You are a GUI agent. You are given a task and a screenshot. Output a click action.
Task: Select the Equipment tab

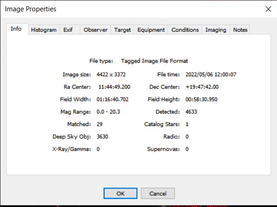click(x=151, y=30)
